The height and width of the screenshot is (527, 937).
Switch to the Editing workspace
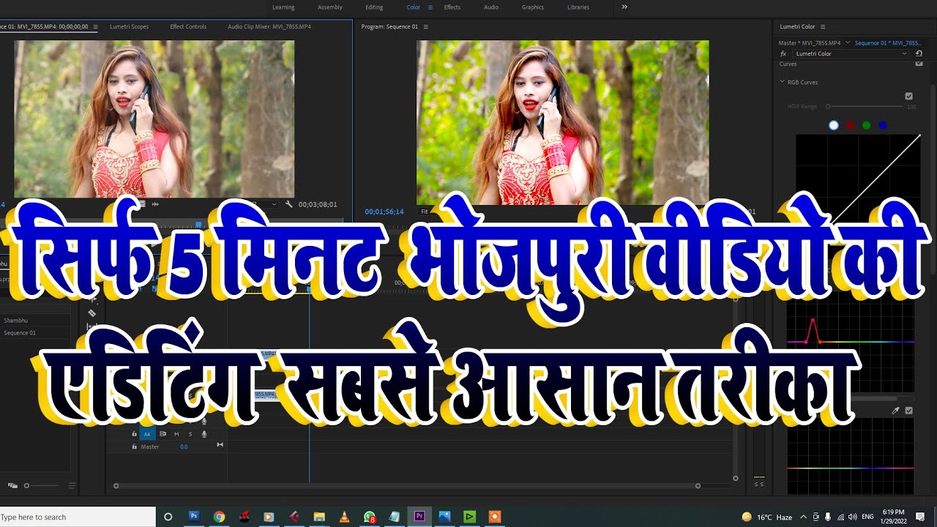tap(374, 7)
